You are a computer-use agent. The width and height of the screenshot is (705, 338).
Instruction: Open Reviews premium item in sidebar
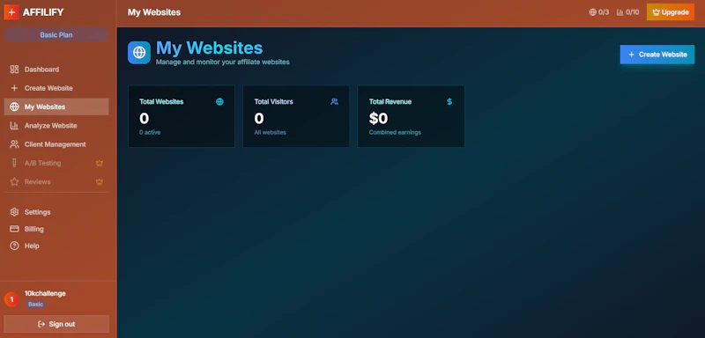coord(56,182)
